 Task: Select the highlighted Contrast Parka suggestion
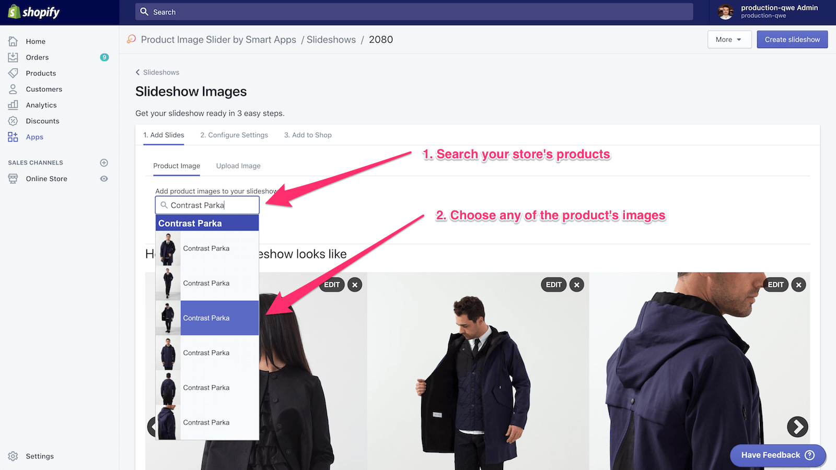click(206, 318)
